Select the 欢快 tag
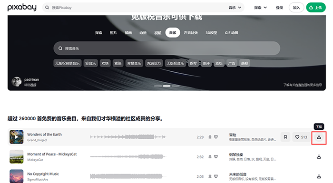333x183 pixels. click(x=105, y=63)
